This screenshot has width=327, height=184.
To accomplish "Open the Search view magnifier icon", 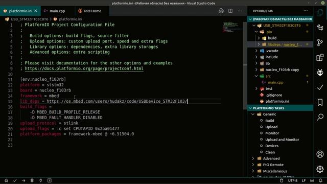I will point(320,117).
